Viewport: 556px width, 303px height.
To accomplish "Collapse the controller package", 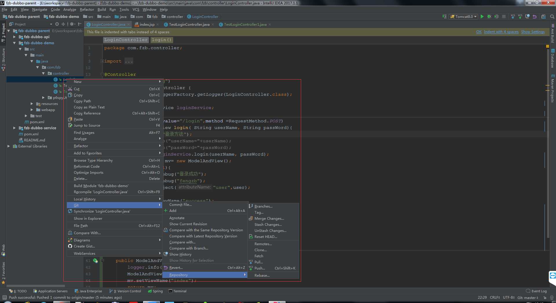I will coord(43,73).
